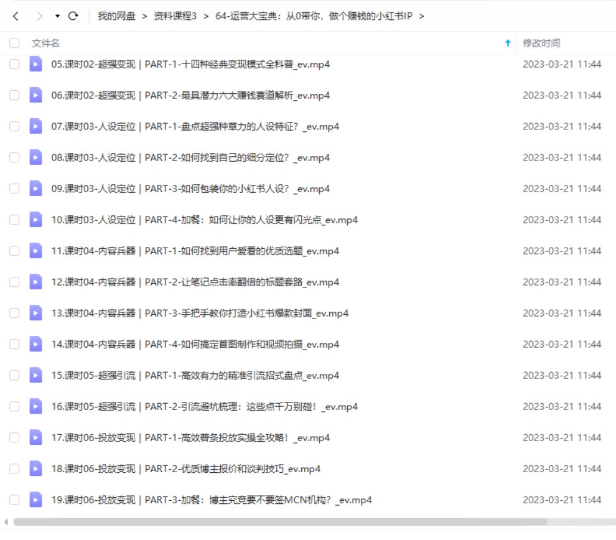Image resolution: width=616 pixels, height=540 pixels.
Task: Click video icon of 18.课时06 PART-2 file
Action: click(x=35, y=468)
